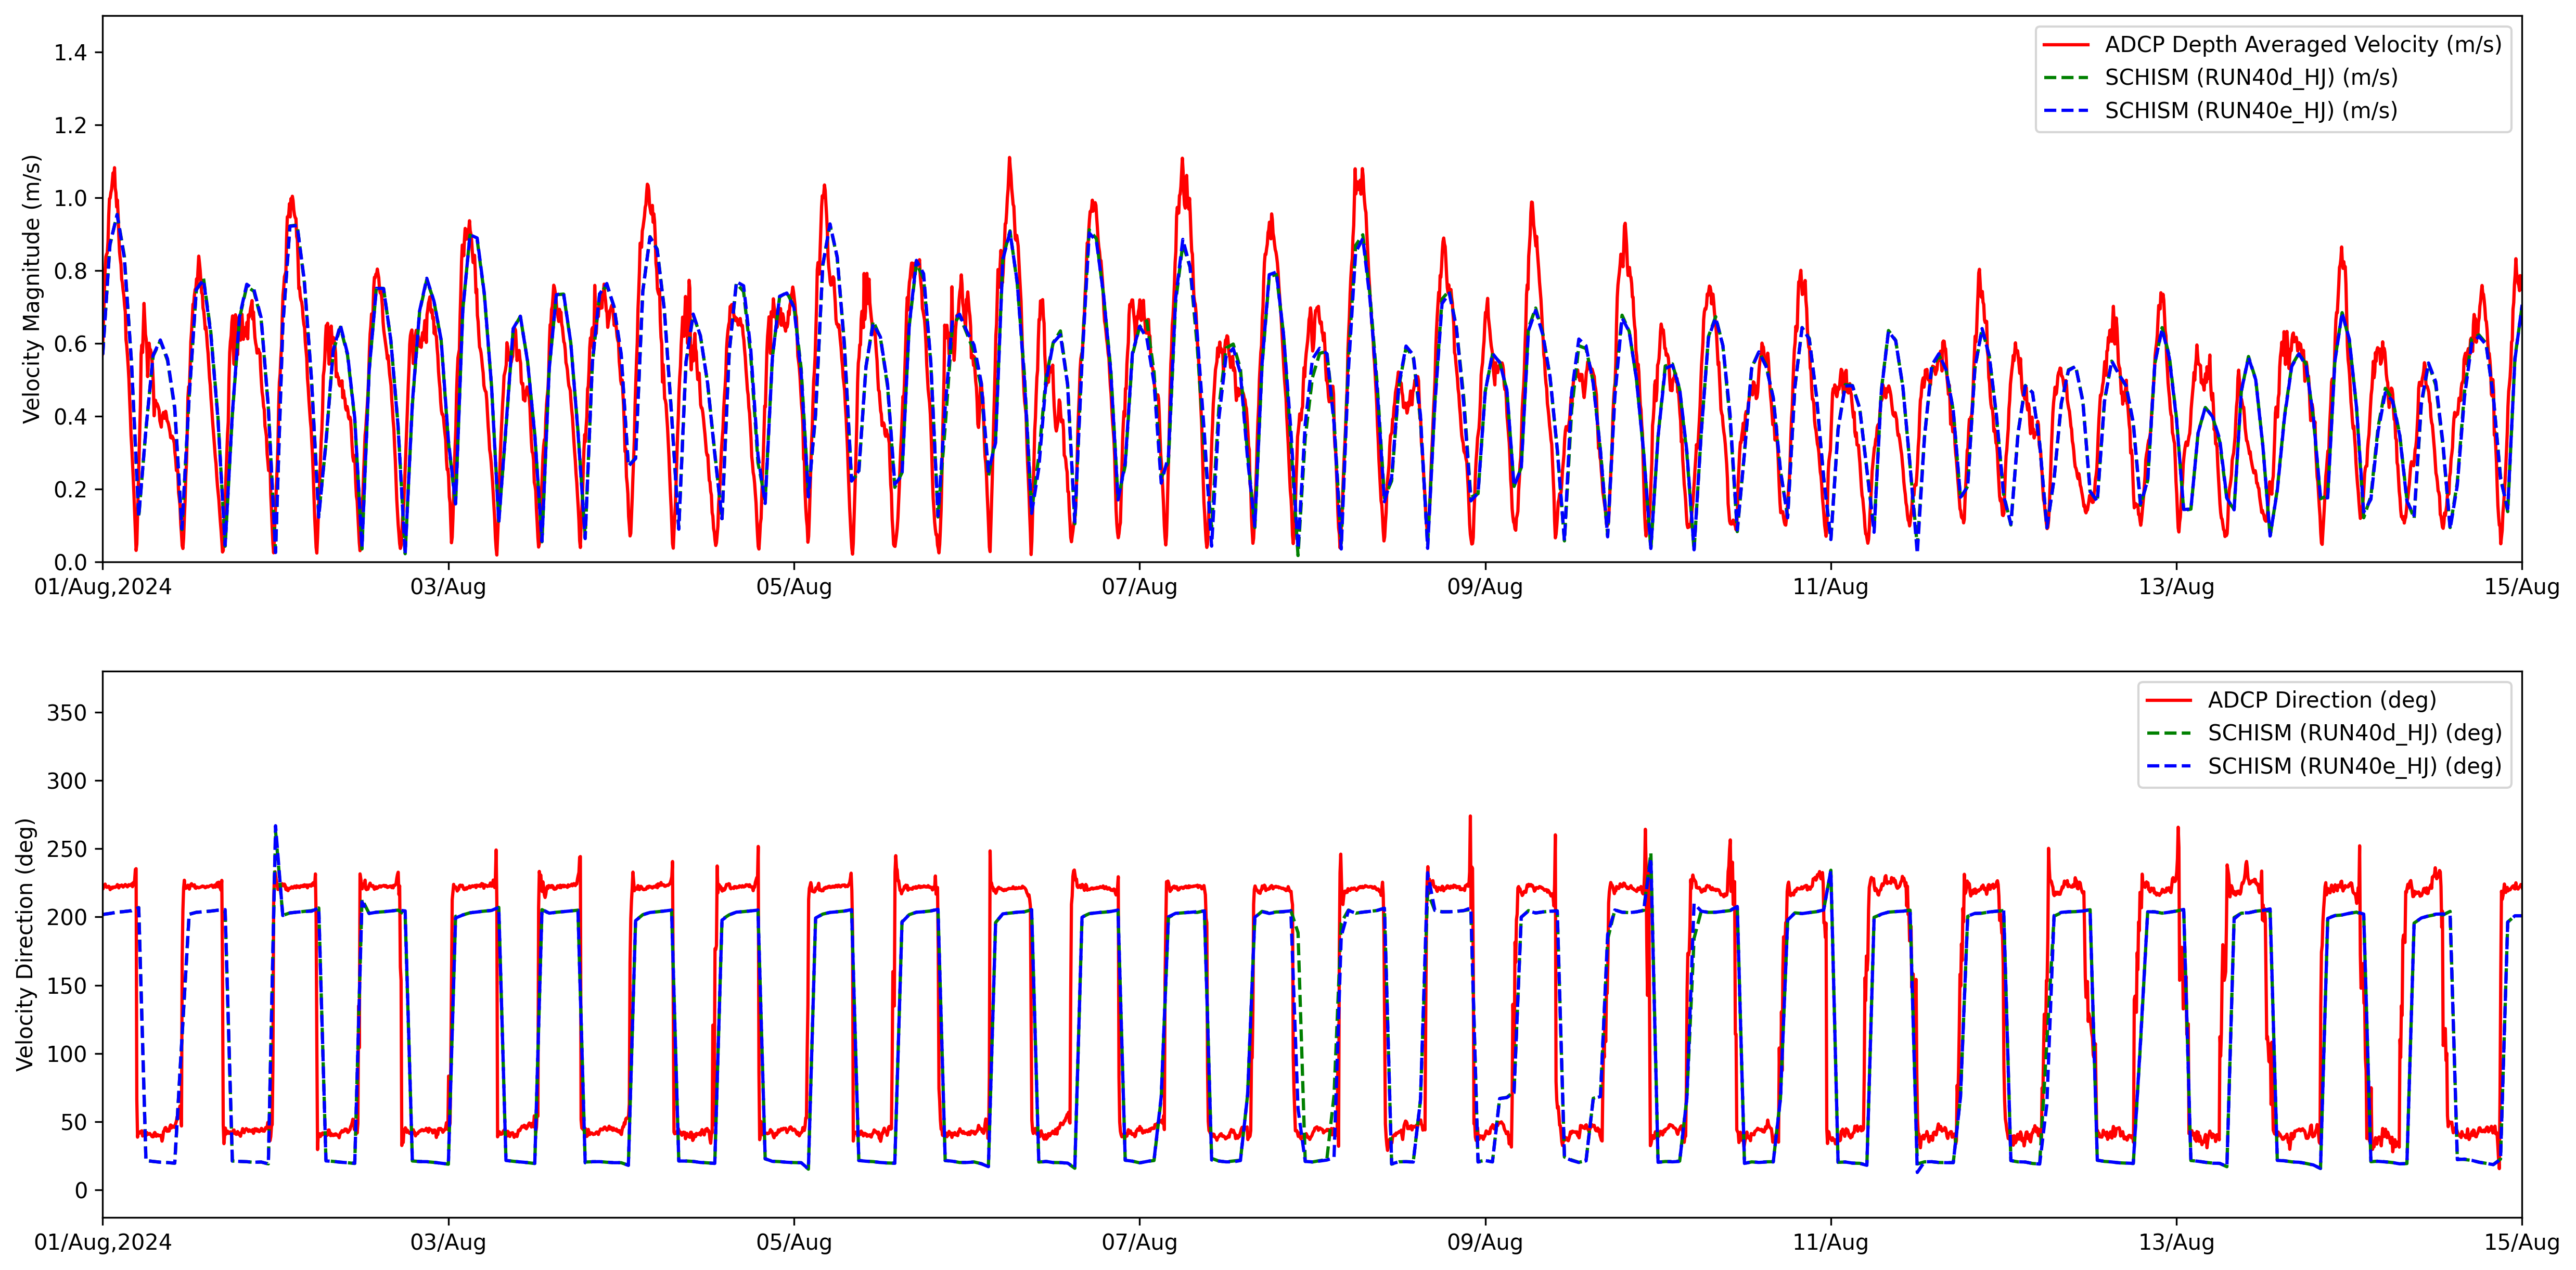Select 'SCHISM (RUN40e_HJ) (m/s)' legend text
Image resolution: width=2576 pixels, height=1270 pixels.
[x=2250, y=111]
